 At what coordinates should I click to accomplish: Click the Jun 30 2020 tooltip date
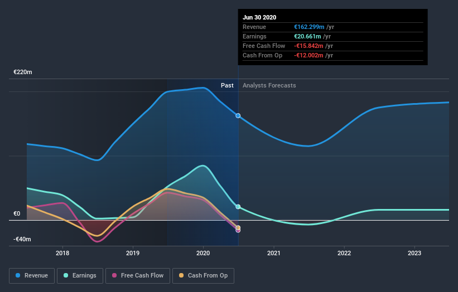(259, 17)
